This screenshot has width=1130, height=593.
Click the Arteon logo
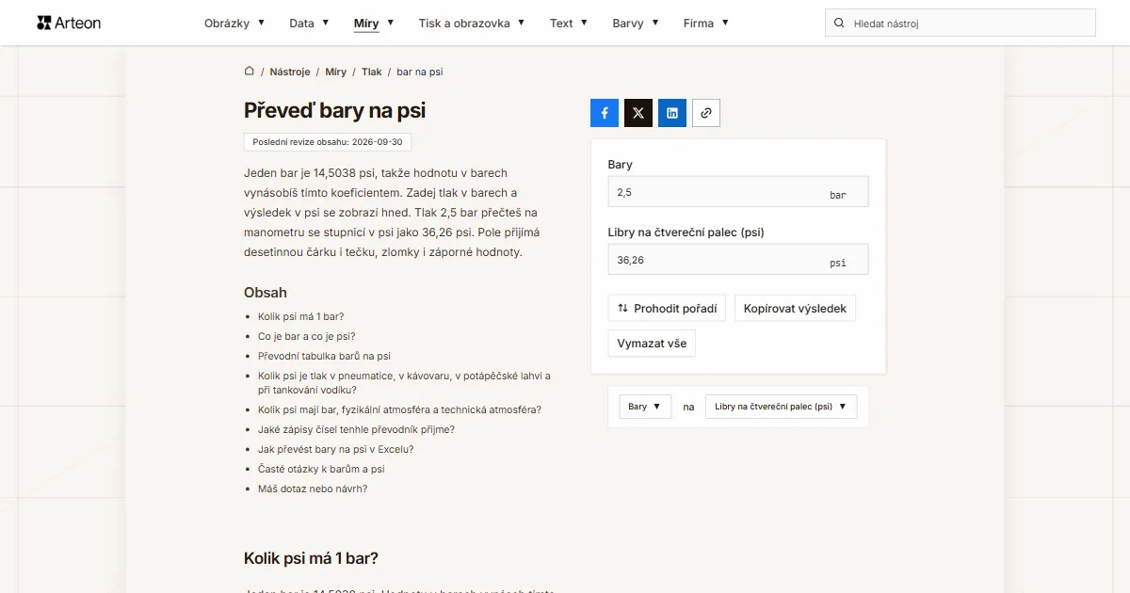pos(69,23)
